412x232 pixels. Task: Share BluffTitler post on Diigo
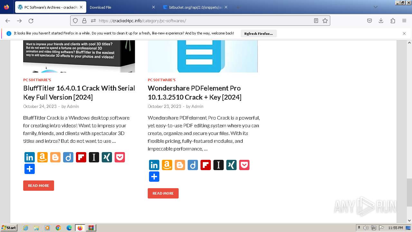click(68, 157)
